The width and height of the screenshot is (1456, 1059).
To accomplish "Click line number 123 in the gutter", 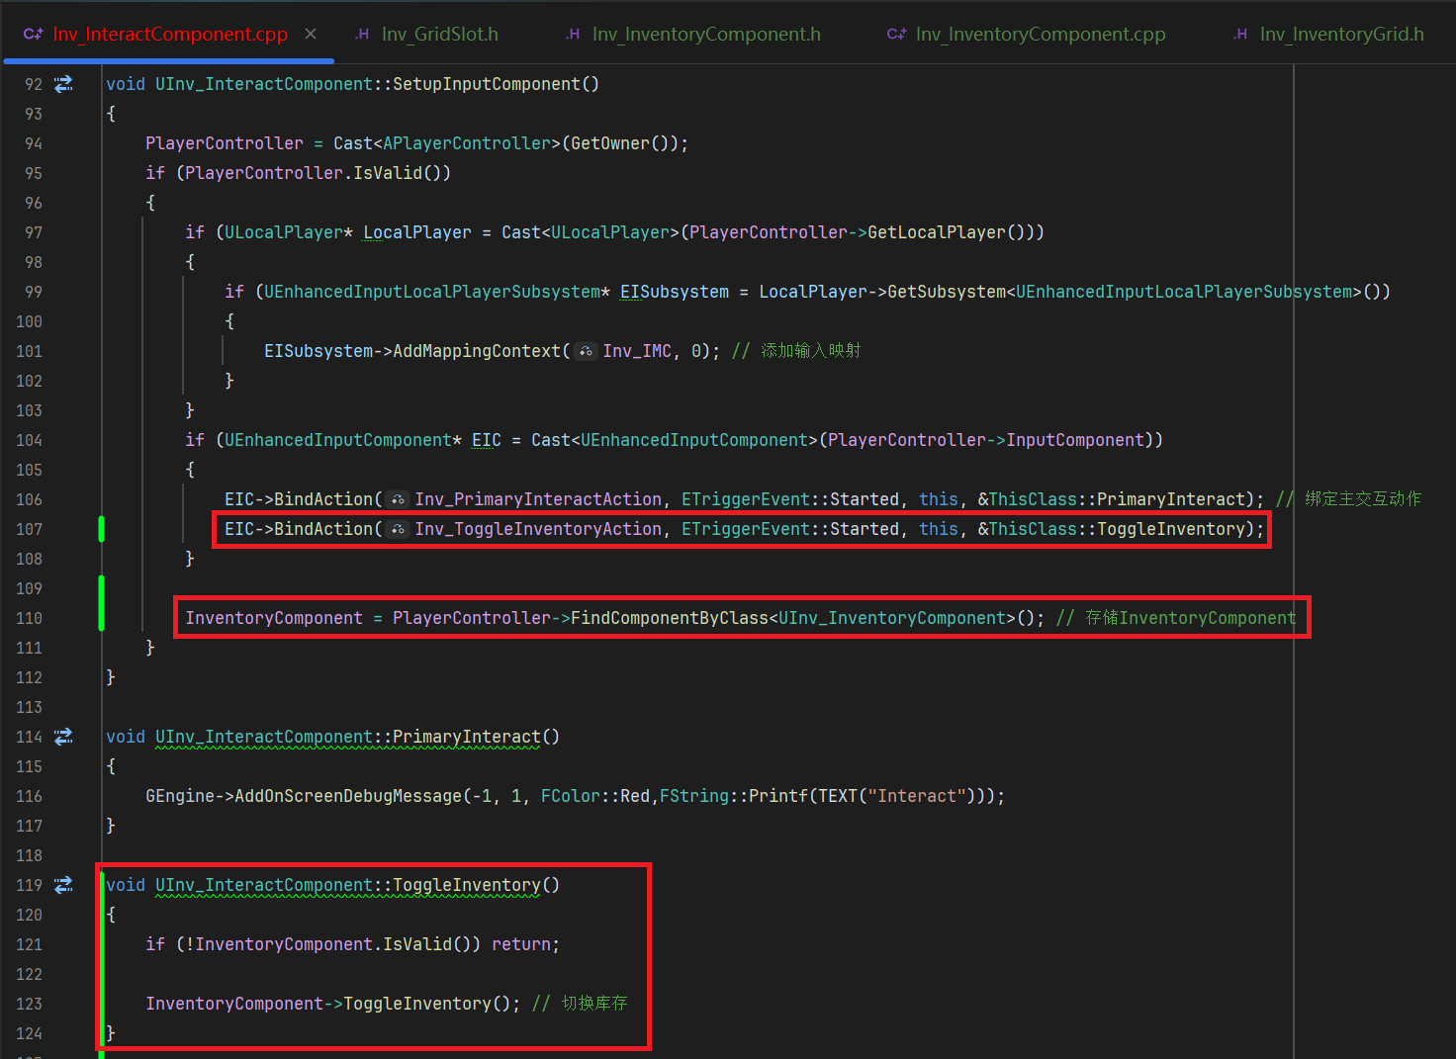I will [x=29, y=1004].
